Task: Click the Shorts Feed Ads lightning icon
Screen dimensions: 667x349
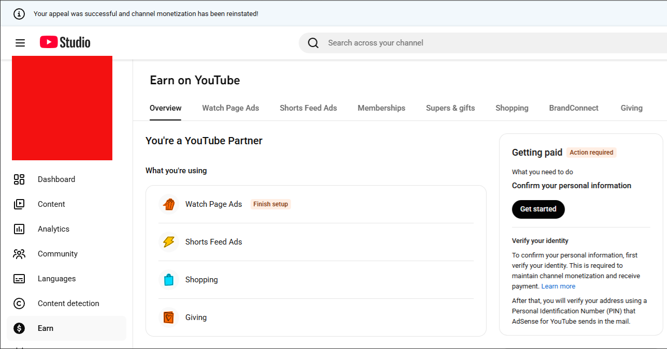Action: [x=169, y=242]
